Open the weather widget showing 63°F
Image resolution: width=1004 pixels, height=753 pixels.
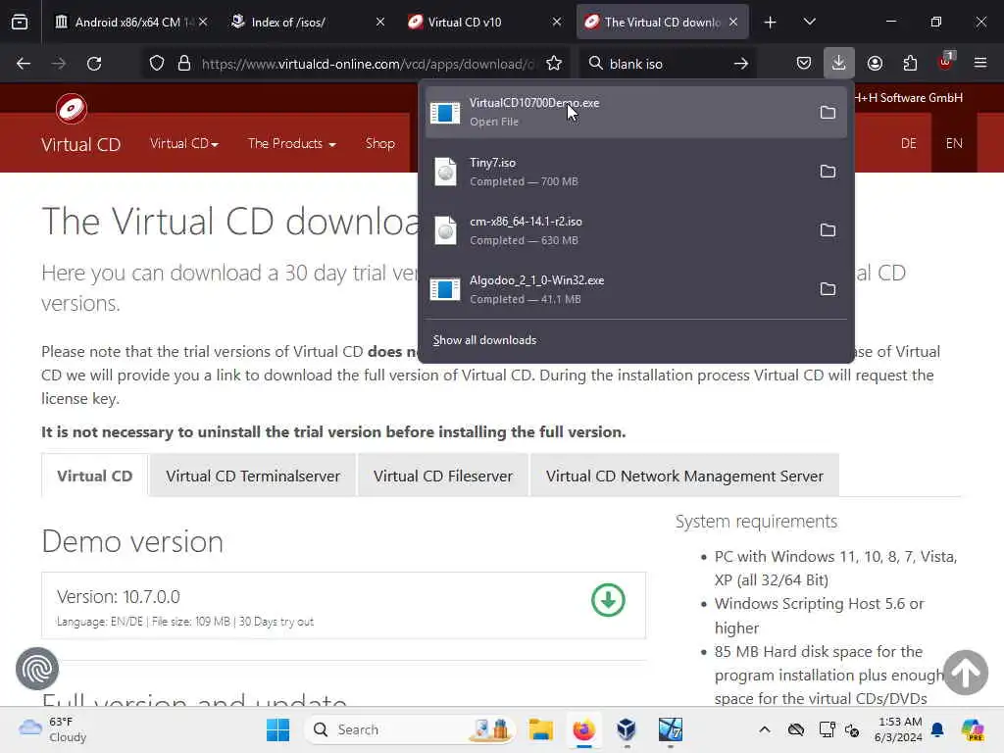point(53,729)
